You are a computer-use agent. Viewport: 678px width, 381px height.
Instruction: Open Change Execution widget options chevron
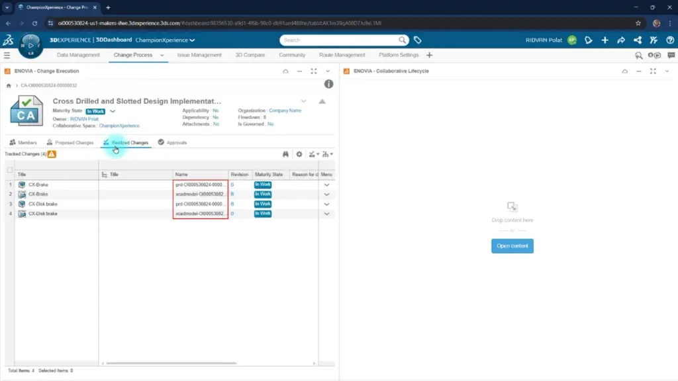tap(328, 71)
